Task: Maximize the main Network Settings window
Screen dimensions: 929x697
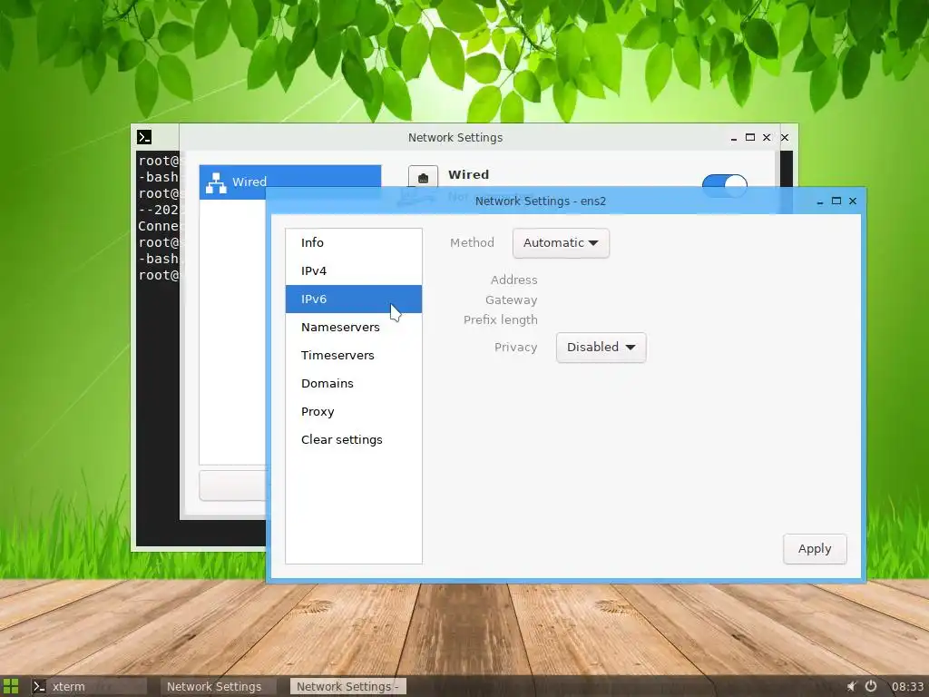Action: 750,137
